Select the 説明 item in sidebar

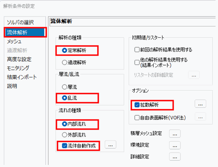(x=12, y=86)
